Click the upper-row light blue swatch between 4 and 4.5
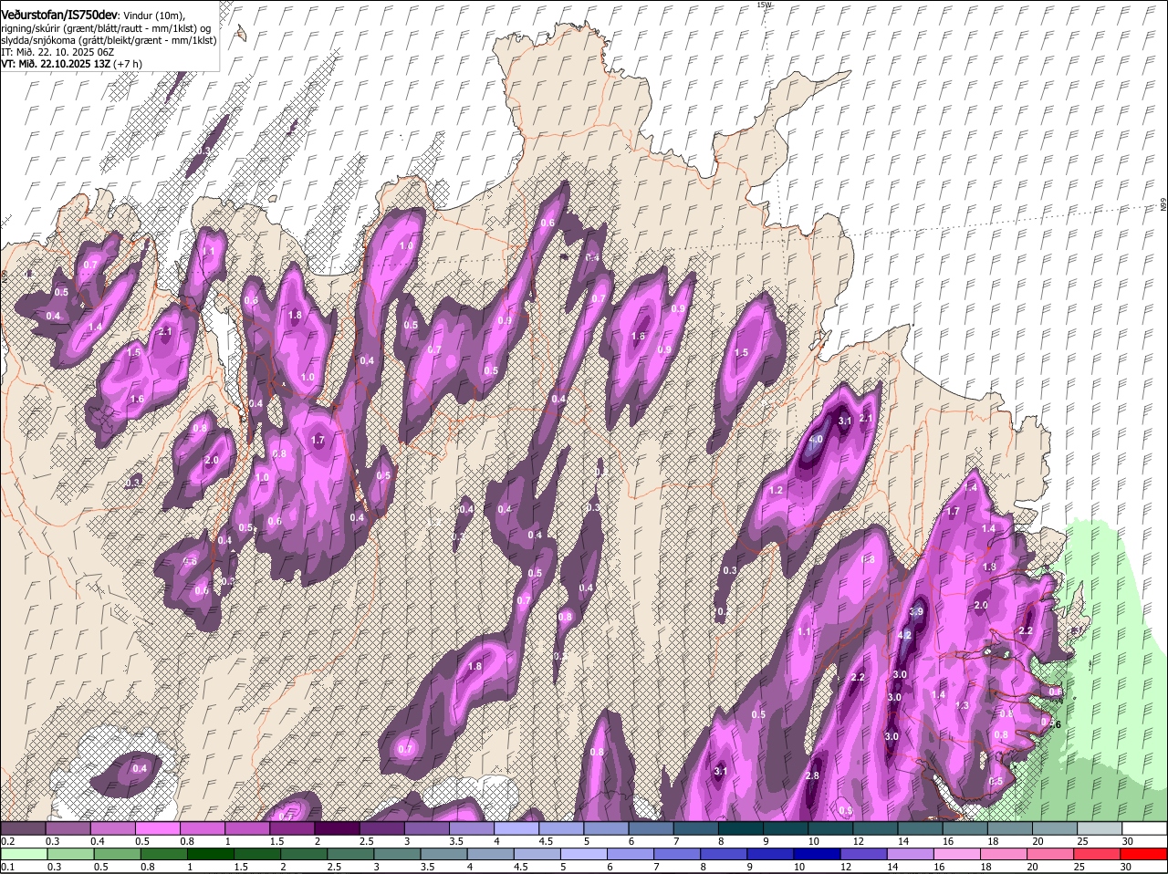The height and width of the screenshot is (874, 1168). [x=516, y=828]
